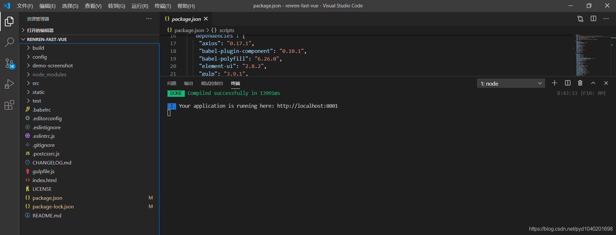Collapse the RENREN-FAST-VUE project section
This screenshot has width=616, height=235.
[x=89, y=39]
